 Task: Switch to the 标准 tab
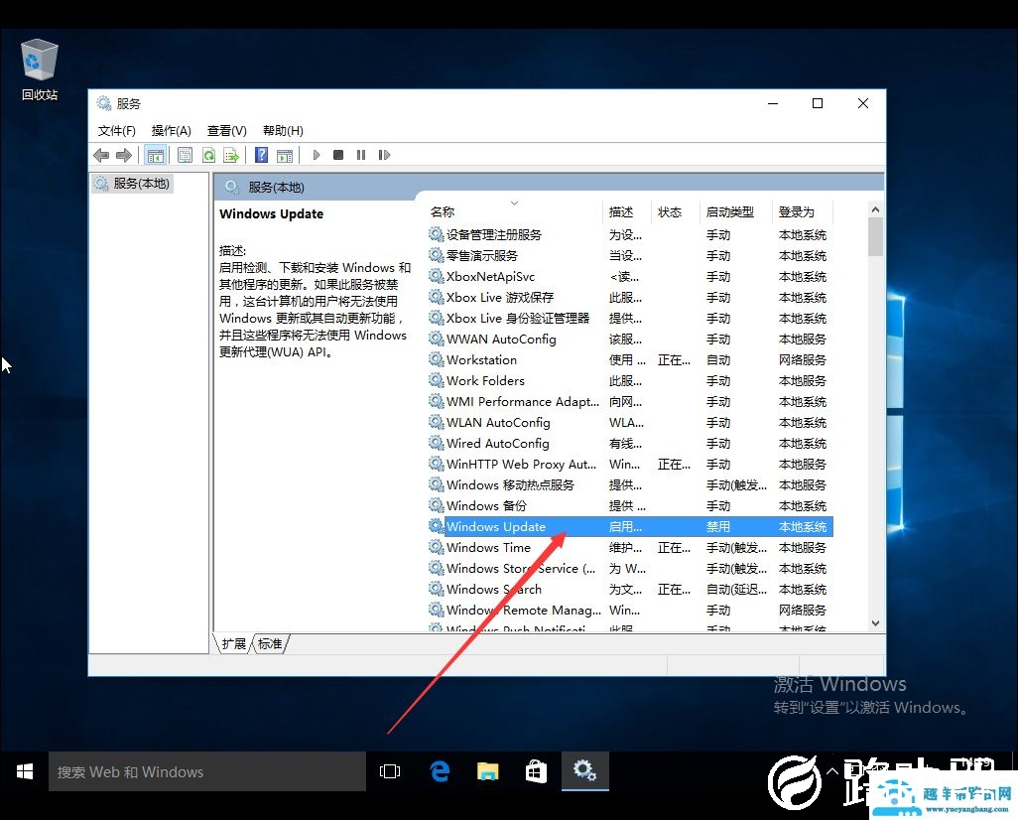pyautogui.click(x=270, y=644)
